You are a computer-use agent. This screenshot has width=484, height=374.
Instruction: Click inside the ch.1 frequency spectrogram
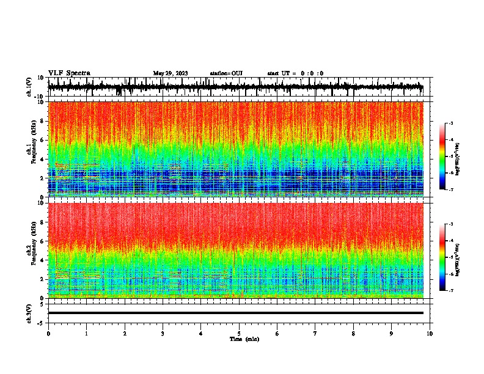pos(235,149)
